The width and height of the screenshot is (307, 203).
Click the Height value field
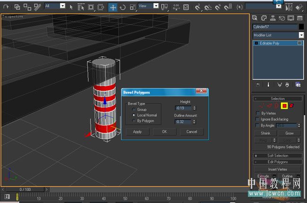[183, 108]
